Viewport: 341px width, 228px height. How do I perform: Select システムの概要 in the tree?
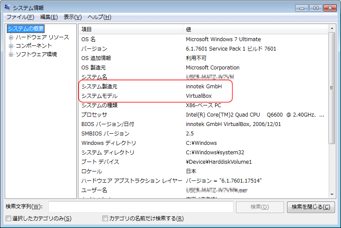click(x=26, y=29)
